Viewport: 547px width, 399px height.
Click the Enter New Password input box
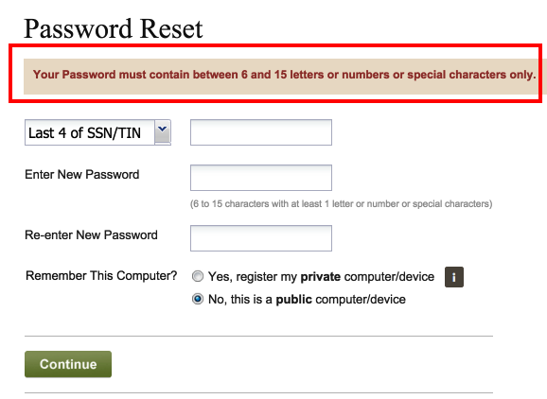(261, 178)
